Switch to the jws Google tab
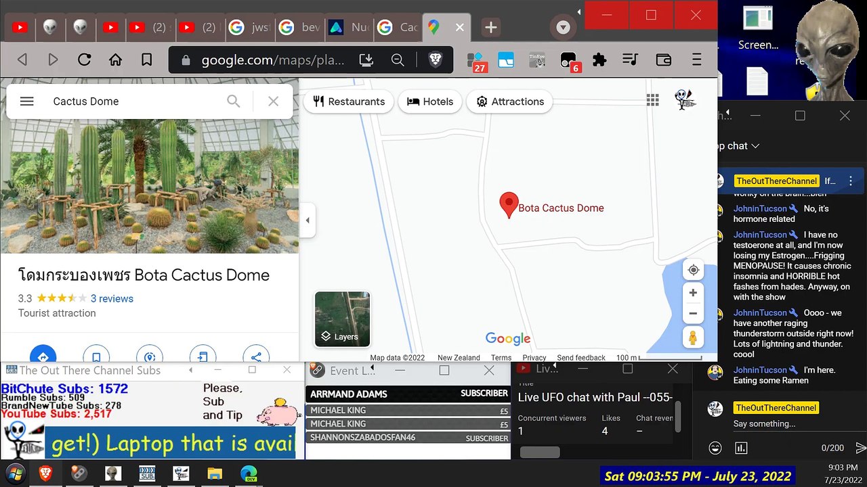The image size is (867, 487). (249, 28)
